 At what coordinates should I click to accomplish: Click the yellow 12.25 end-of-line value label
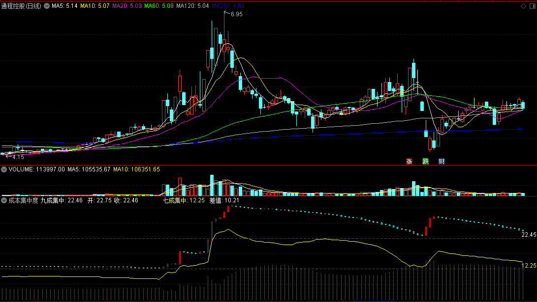[529, 266]
